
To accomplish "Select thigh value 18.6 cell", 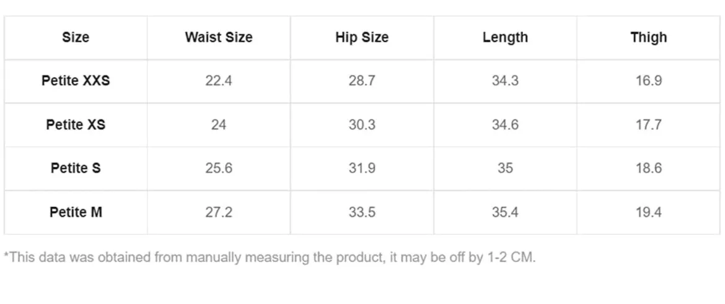I will [x=649, y=168].
